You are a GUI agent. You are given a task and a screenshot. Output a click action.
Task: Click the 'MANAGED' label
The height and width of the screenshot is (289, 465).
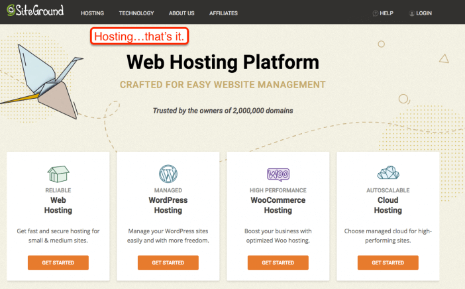point(168,190)
